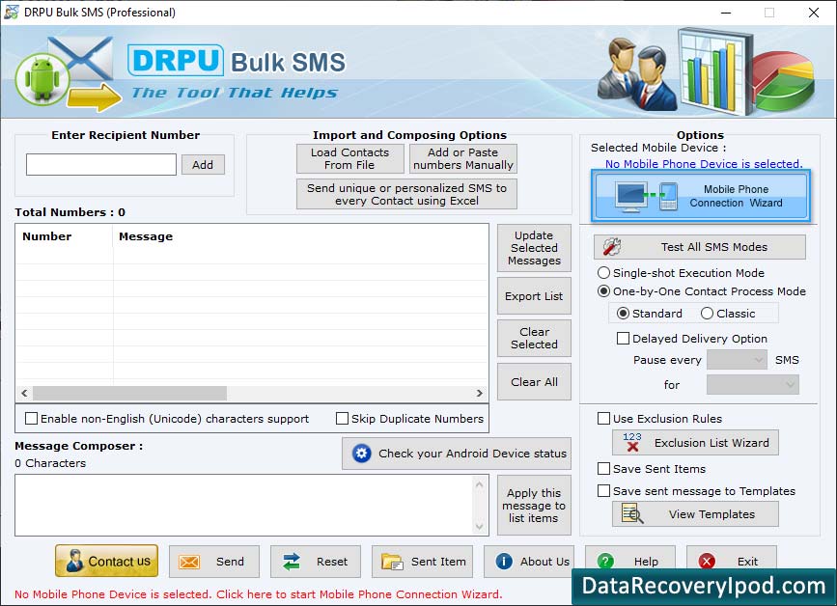
Task: Click the bar chart banner graphic
Action: tap(715, 71)
